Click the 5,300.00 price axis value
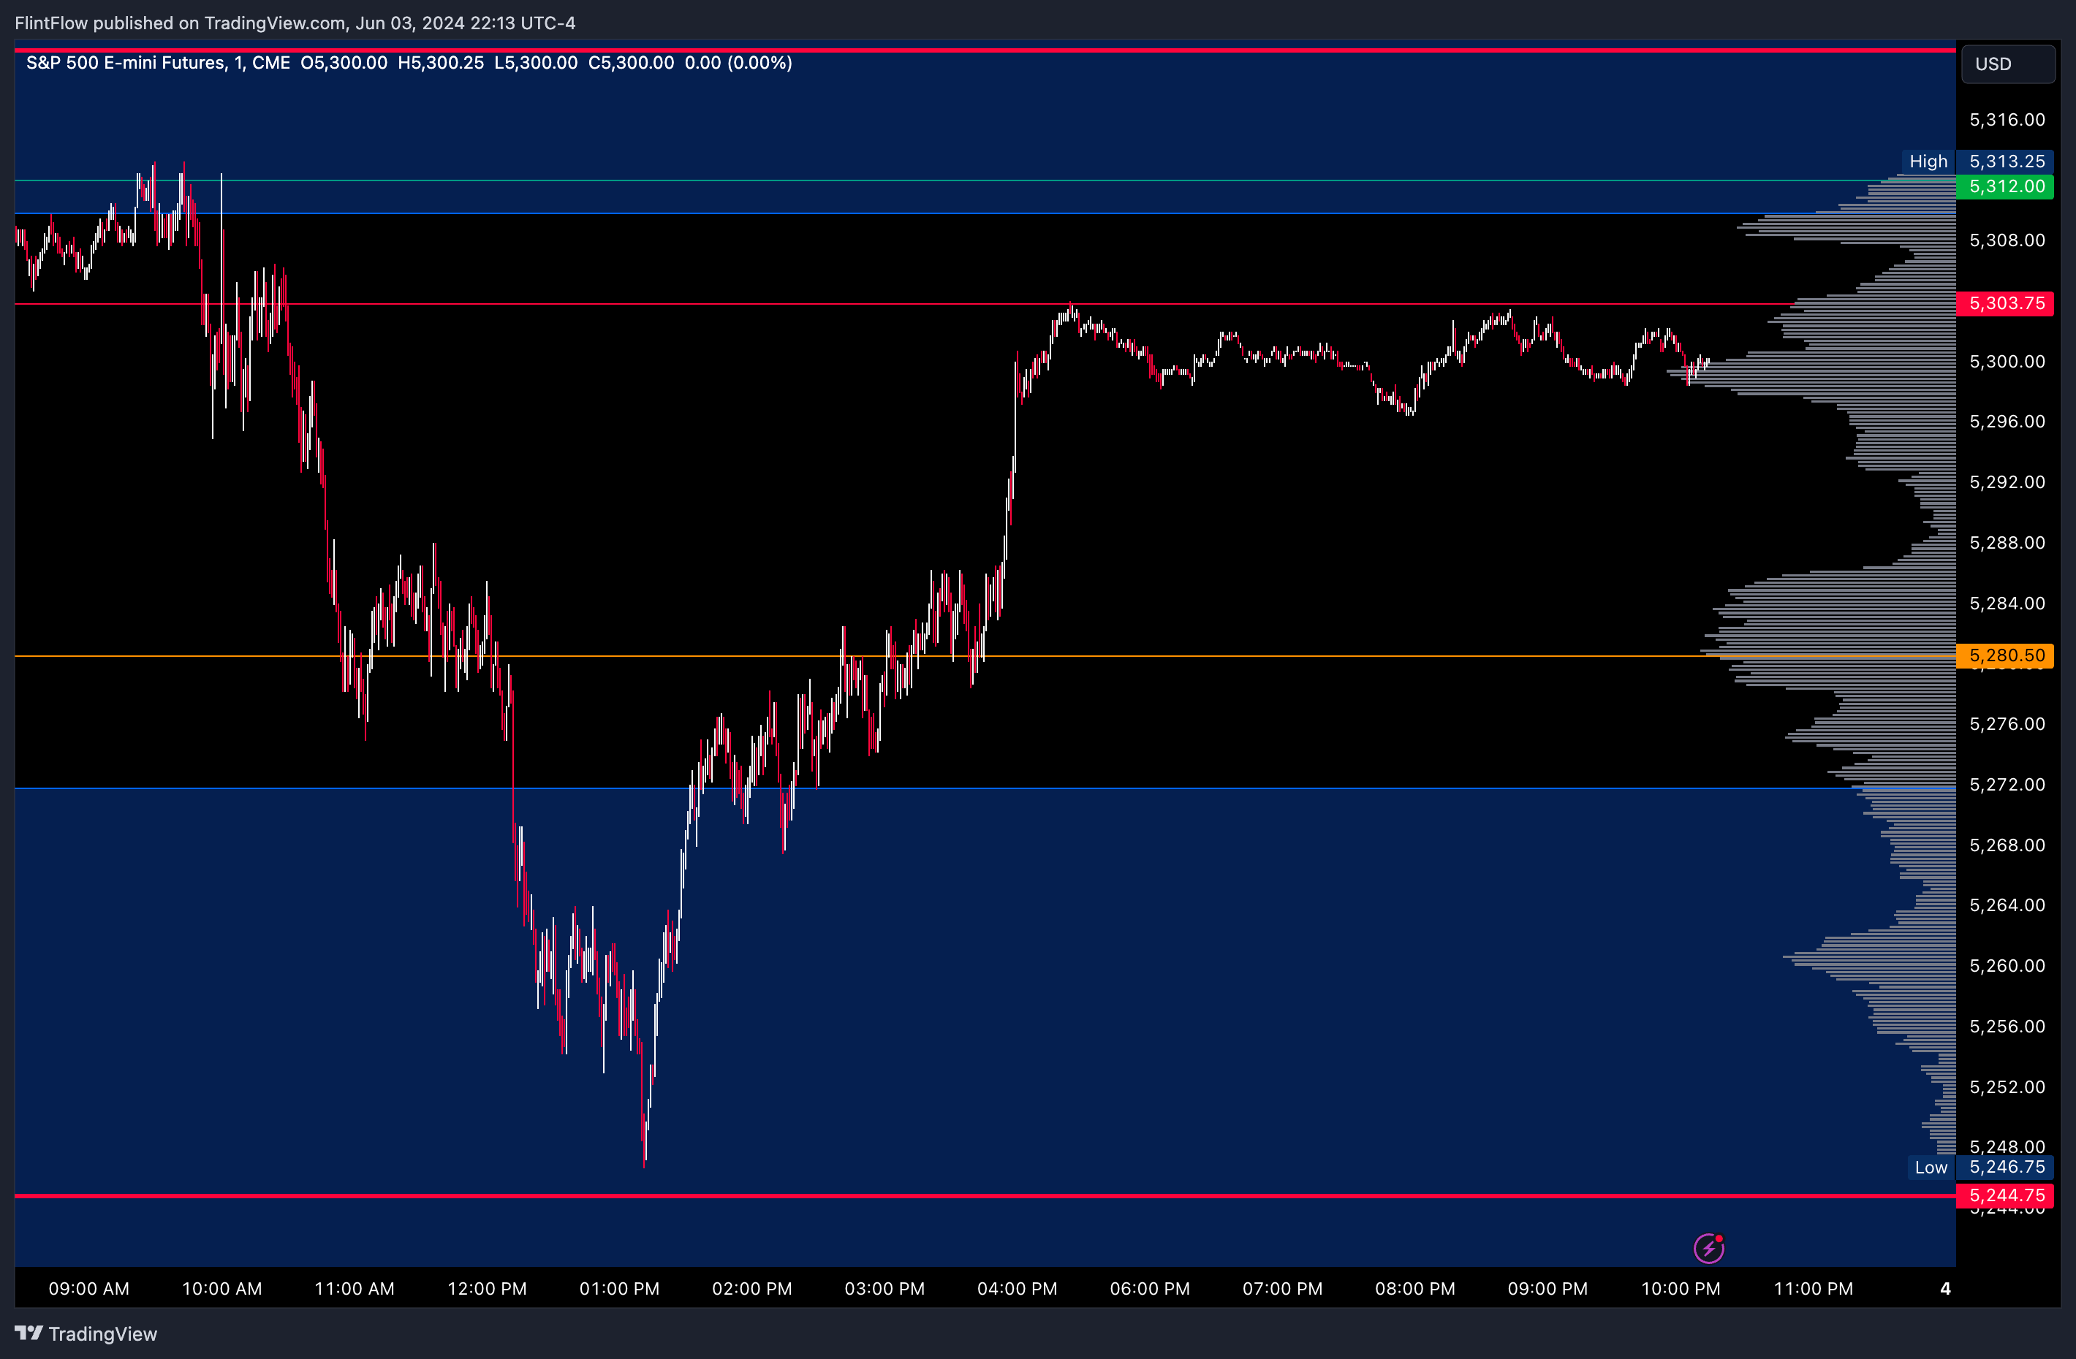 tap(2007, 361)
